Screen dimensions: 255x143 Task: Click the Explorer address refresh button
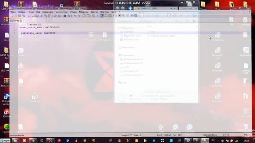175,8
